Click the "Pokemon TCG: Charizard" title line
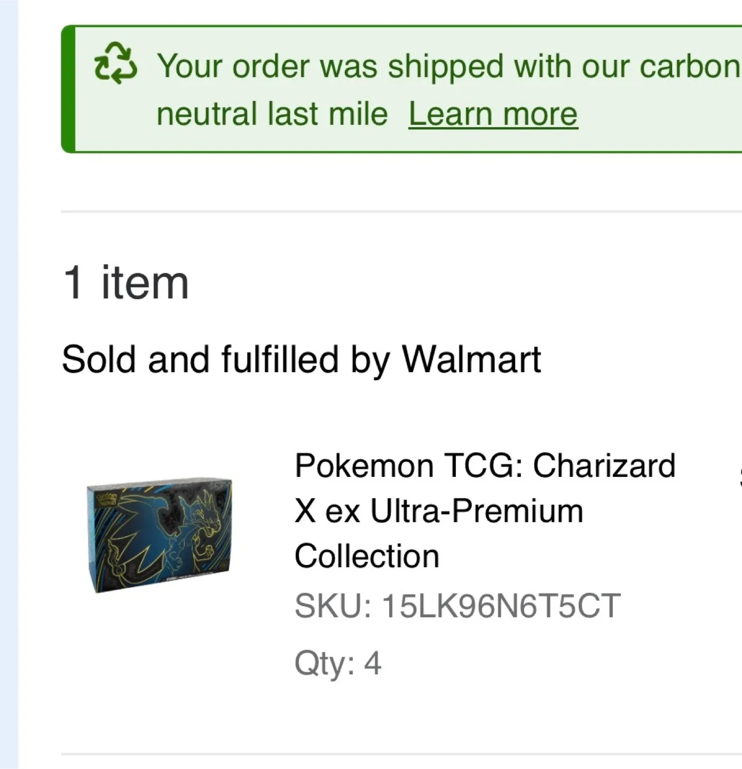742x769 pixels. click(485, 466)
